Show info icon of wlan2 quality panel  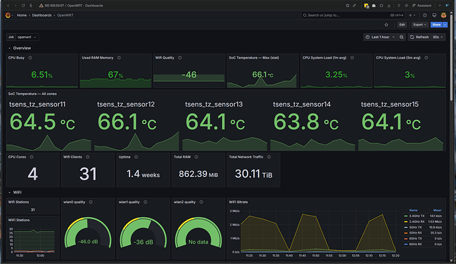pyautogui.click(x=202, y=202)
